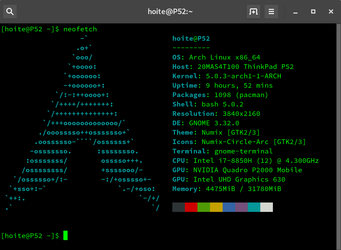The height and width of the screenshot is (250, 341).
Task: Click the Theme line Numix [GTK2/3]
Action: (216, 133)
